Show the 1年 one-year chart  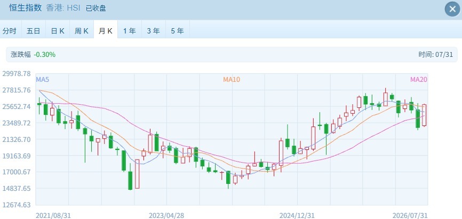click(x=130, y=31)
